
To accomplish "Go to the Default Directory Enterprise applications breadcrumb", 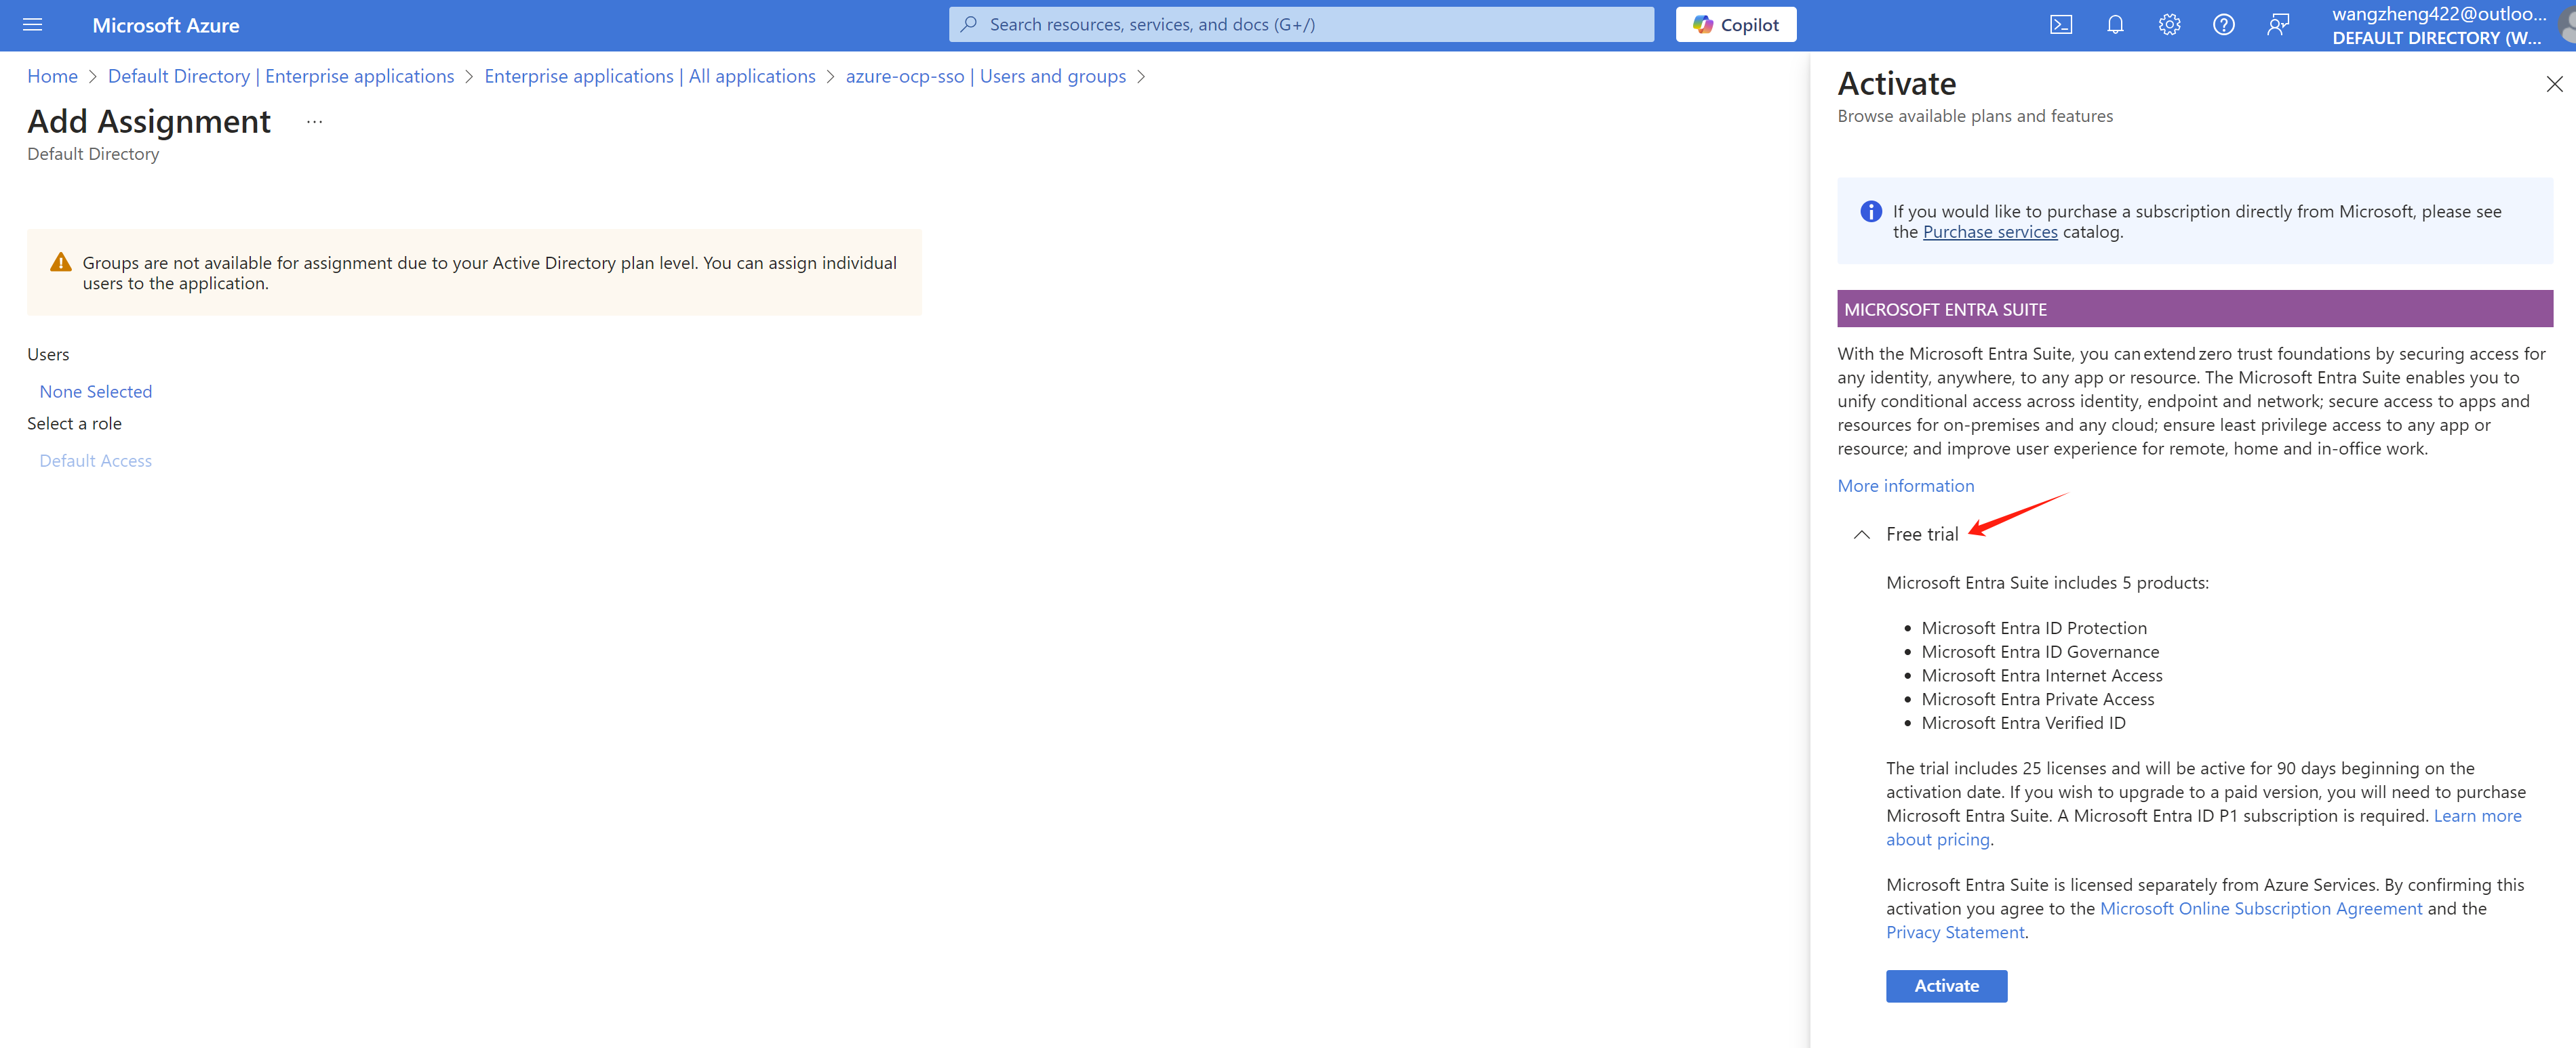I will (x=280, y=76).
